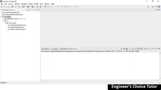Click the Run External Tools icon
Viewport: 161px width, 90px height.
tap(32, 7)
